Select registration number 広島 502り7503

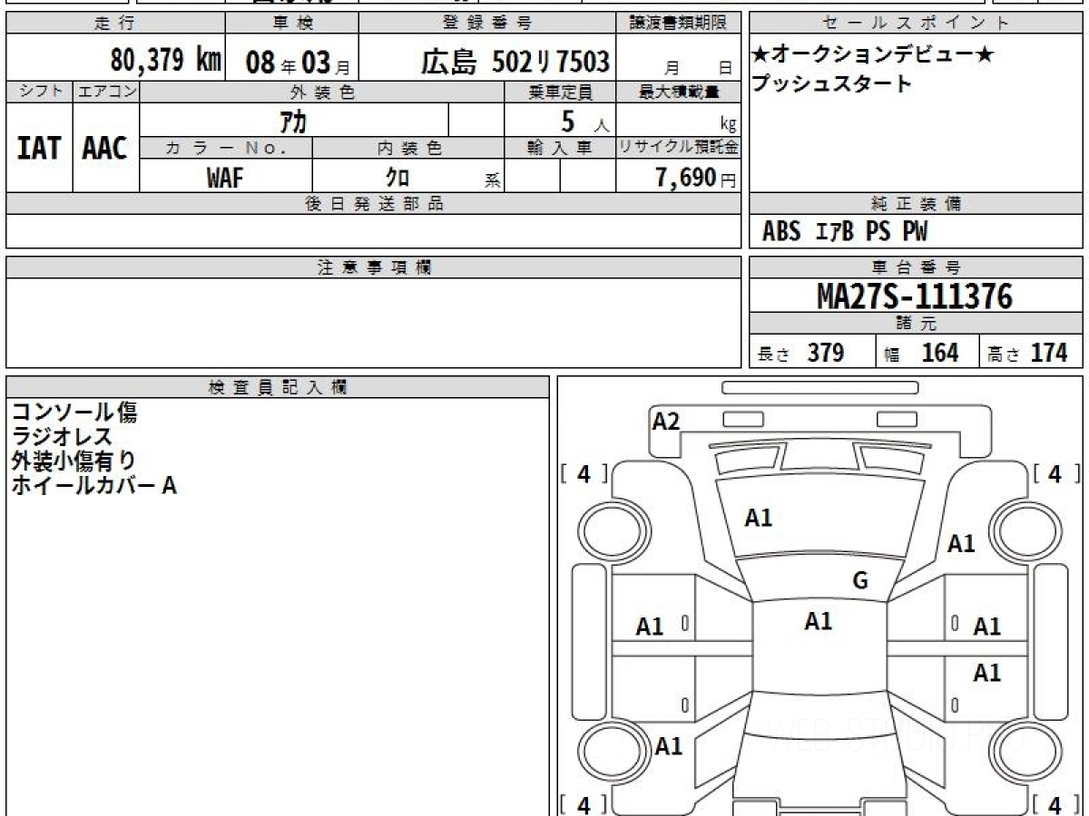click(x=515, y=62)
